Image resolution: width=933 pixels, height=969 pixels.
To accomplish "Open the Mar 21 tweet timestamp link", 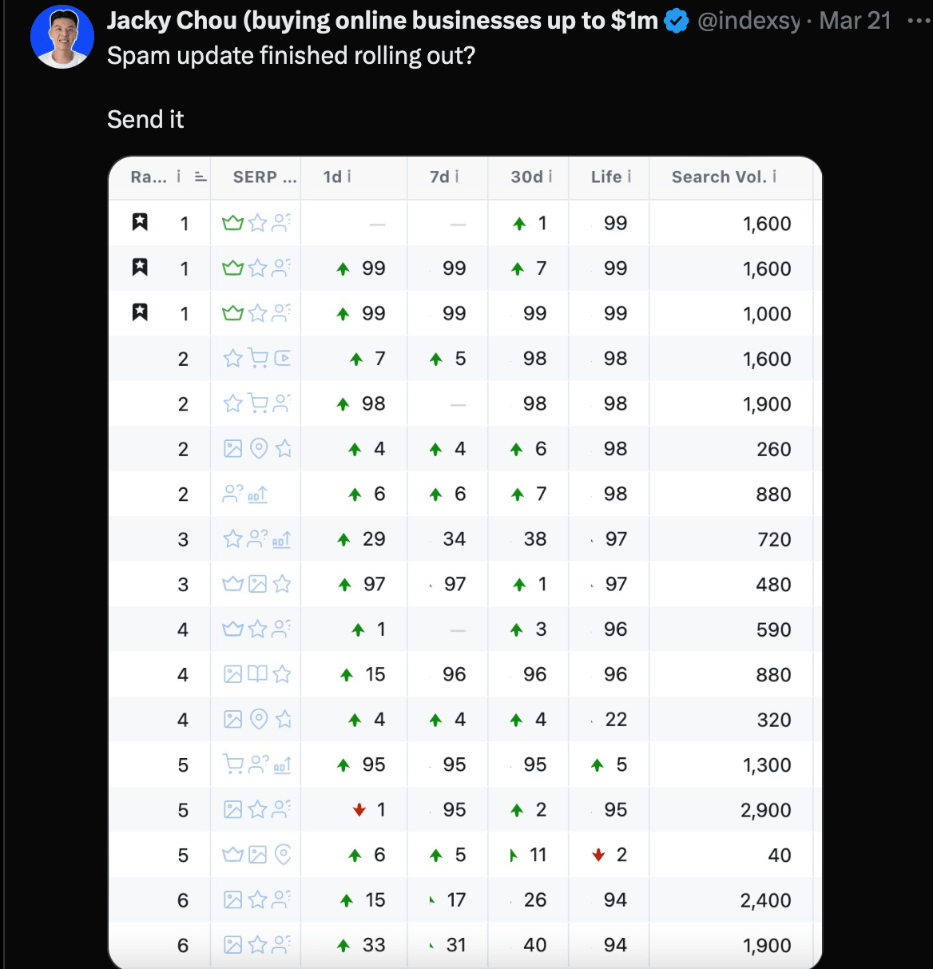I will coord(855,21).
